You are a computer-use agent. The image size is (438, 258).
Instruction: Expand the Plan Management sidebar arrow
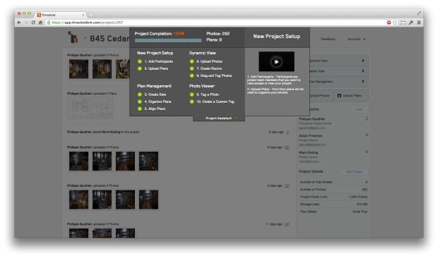pyautogui.click(x=363, y=81)
